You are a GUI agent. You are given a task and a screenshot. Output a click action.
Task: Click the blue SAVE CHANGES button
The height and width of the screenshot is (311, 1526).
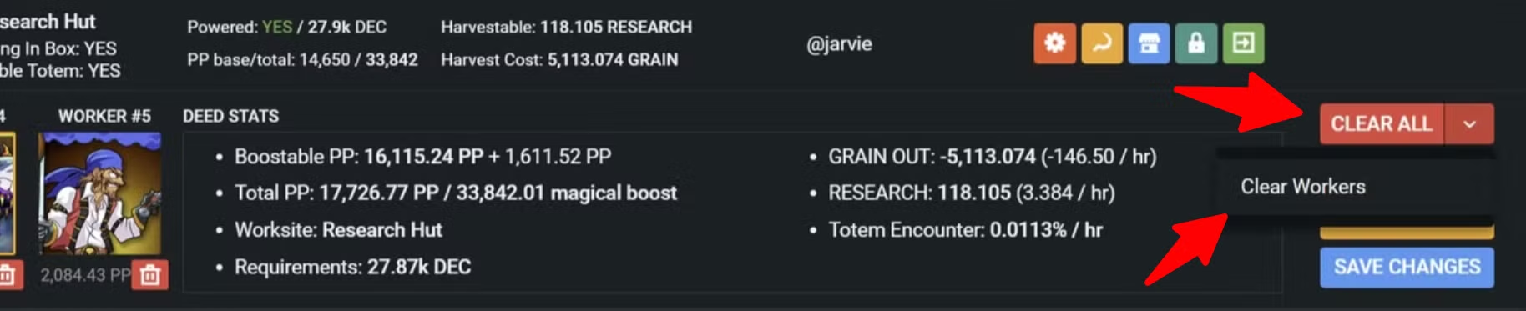[x=1407, y=267]
